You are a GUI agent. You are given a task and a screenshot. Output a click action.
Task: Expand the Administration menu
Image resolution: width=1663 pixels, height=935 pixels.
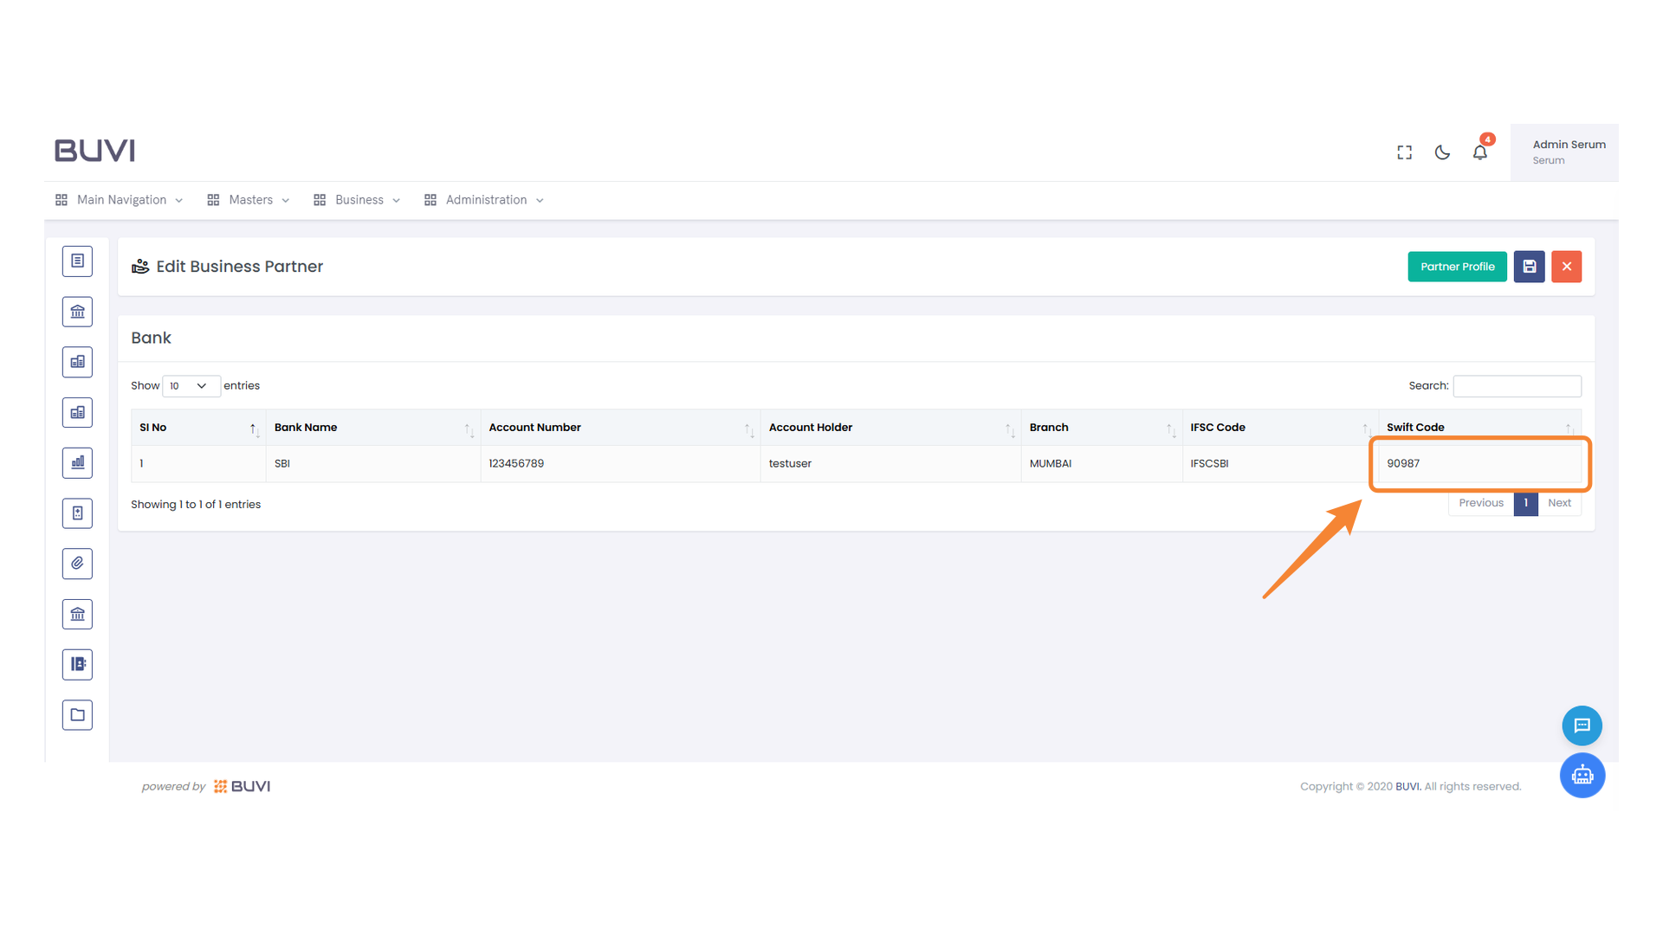(485, 199)
